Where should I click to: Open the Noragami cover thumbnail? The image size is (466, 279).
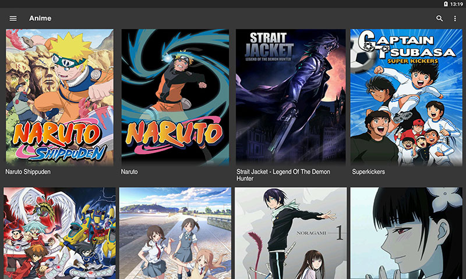point(290,233)
